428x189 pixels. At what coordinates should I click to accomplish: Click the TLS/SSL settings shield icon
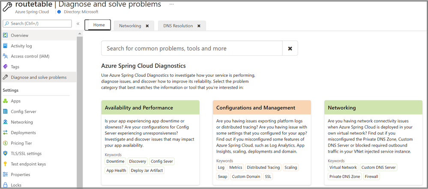coord(5,153)
